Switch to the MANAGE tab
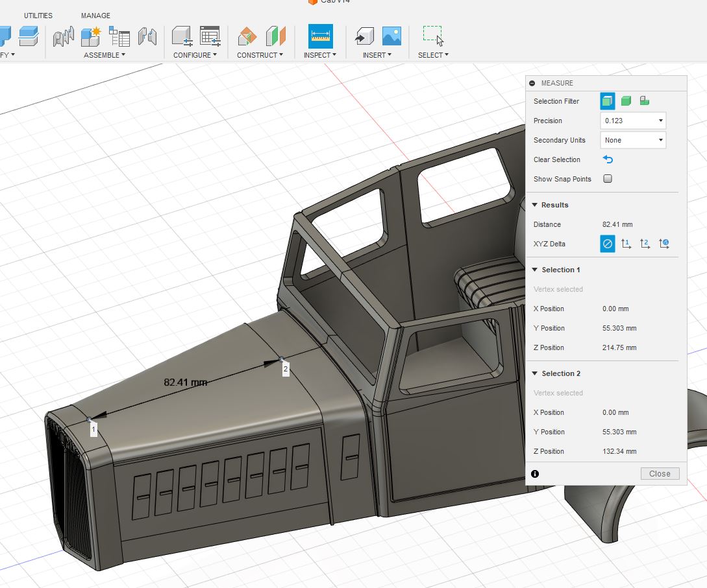The height and width of the screenshot is (588, 707). pyautogui.click(x=95, y=16)
